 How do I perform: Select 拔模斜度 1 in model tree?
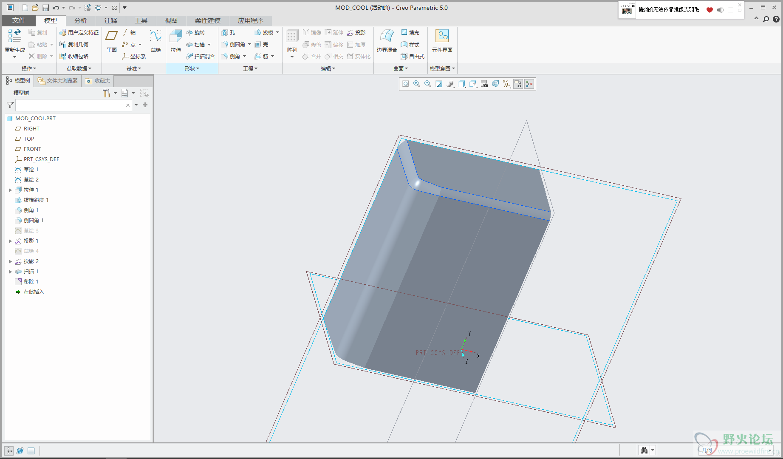(x=32, y=200)
